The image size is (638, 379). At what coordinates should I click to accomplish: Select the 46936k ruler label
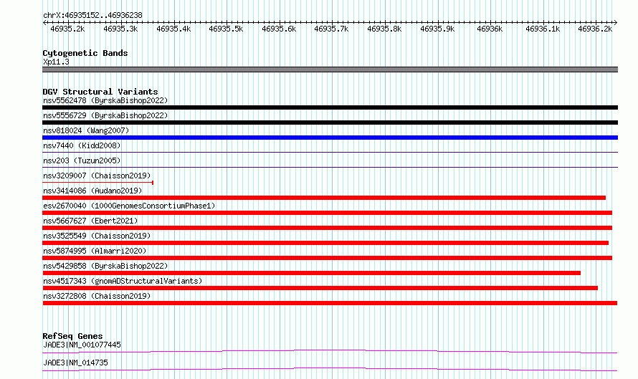coord(490,29)
